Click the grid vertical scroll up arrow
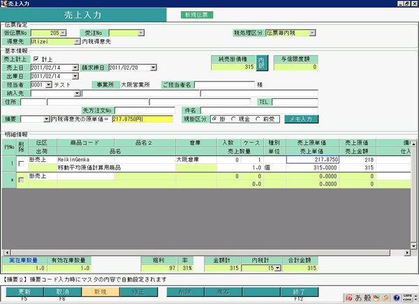419x304 pixels. click(413, 144)
